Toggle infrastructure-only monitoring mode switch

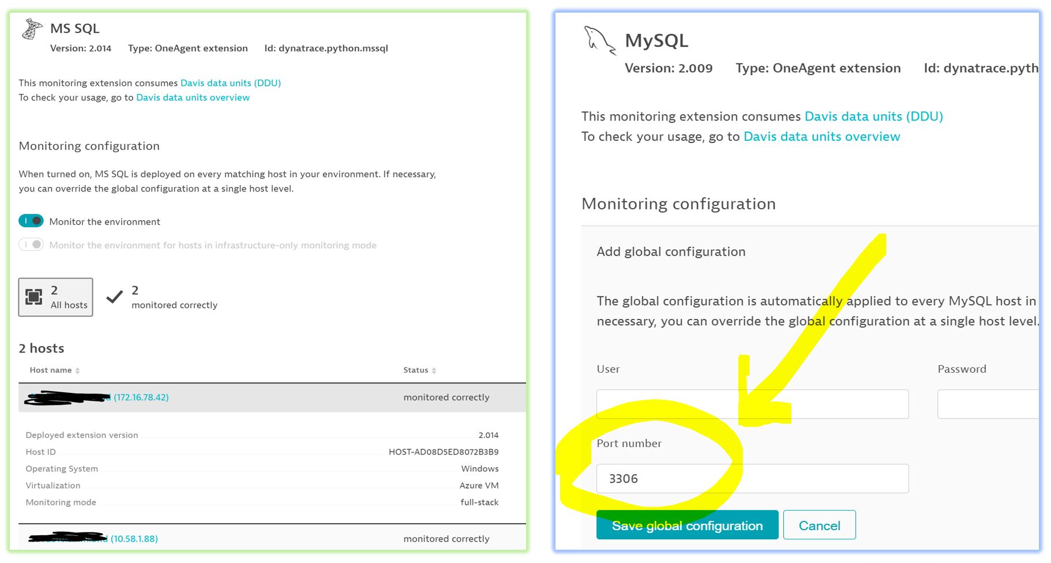pyautogui.click(x=31, y=245)
